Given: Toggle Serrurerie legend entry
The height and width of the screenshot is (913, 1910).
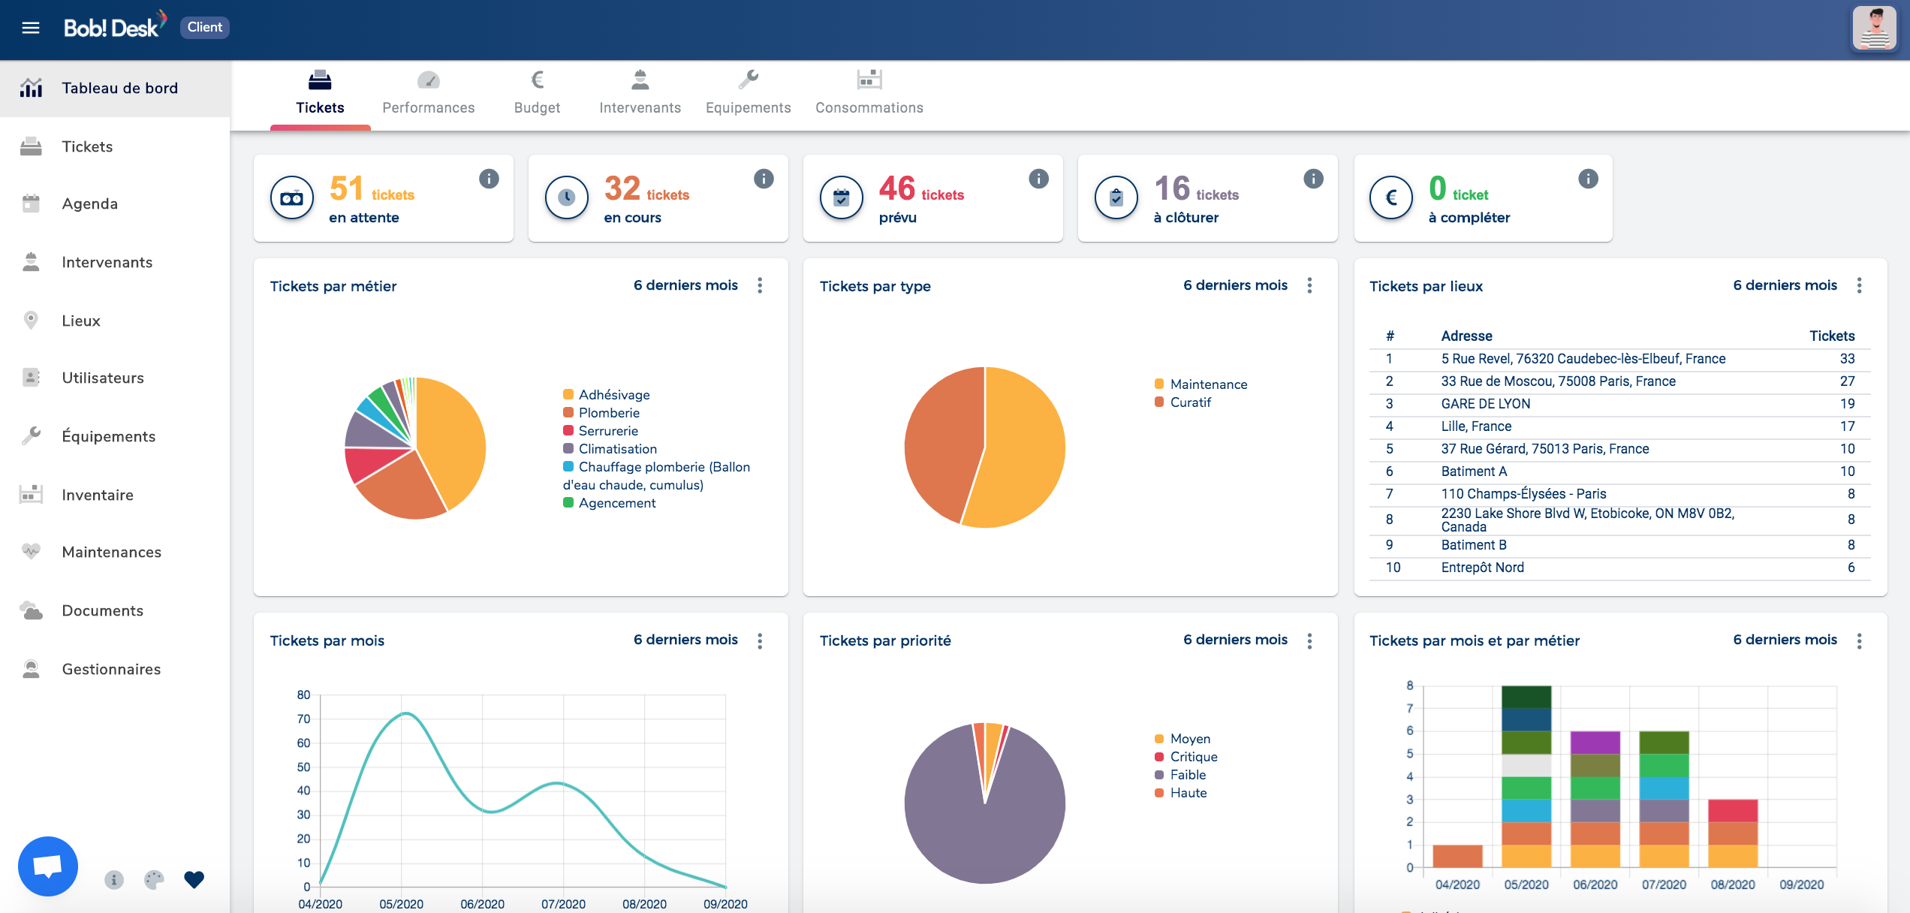Looking at the screenshot, I should point(601,431).
